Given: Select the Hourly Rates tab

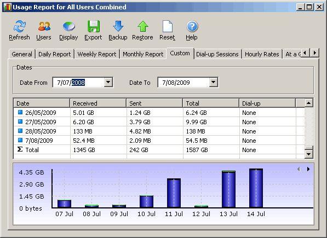Looking at the screenshot, I should (x=262, y=54).
